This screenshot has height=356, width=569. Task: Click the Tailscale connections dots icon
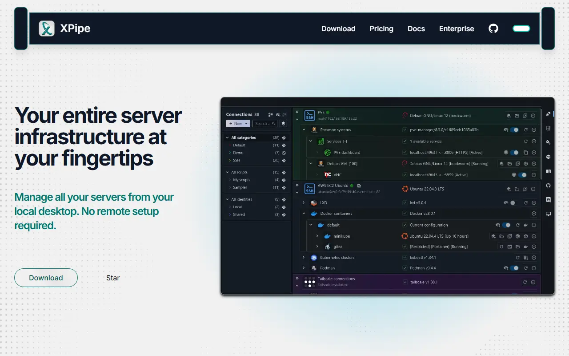pyautogui.click(x=309, y=282)
